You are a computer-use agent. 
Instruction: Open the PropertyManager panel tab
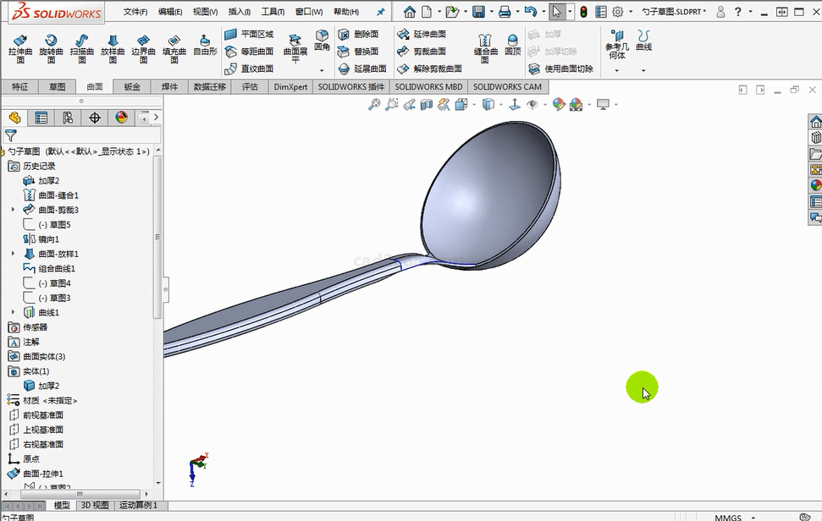pos(41,118)
